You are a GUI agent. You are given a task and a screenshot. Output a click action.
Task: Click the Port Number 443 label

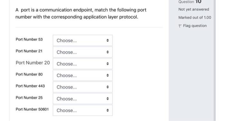coord(30,86)
